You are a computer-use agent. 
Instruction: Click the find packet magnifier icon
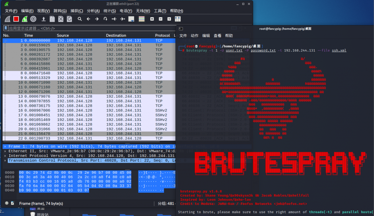click(80, 19)
